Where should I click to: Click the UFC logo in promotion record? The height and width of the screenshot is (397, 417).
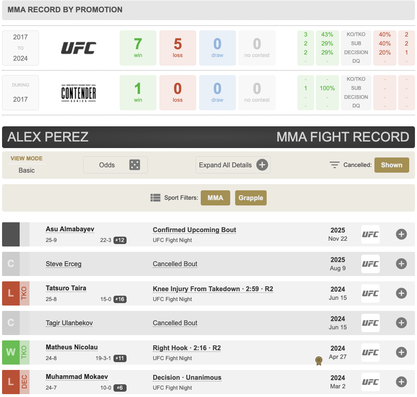(79, 48)
